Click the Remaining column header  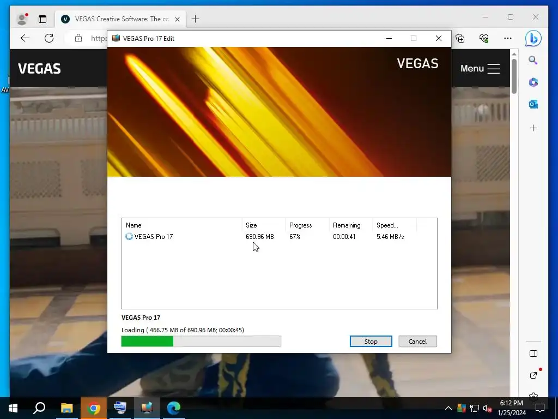(350, 225)
